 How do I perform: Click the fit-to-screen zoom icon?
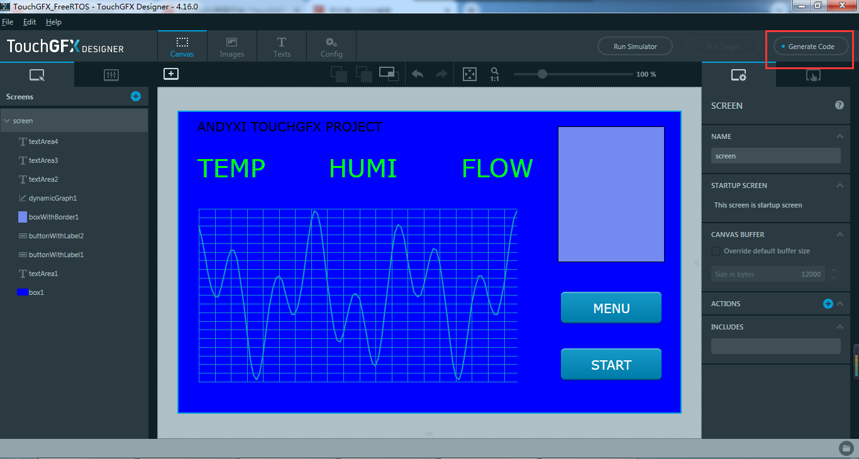(x=470, y=74)
